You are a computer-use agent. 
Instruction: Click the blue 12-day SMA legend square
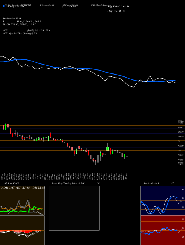(x=4, y=6)
